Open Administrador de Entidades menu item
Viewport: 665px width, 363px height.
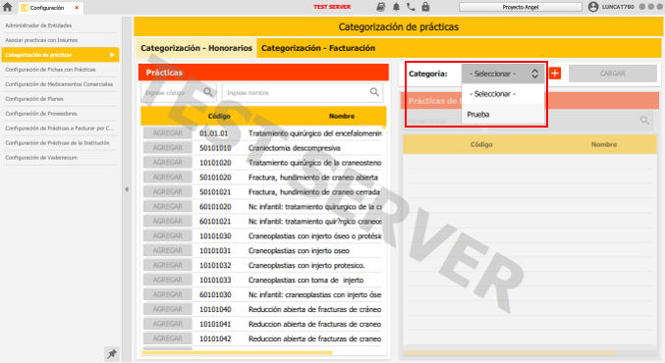click(x=59, y=26)
